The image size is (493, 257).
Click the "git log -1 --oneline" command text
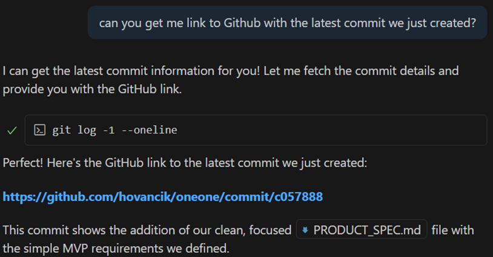tap(114, 130)
